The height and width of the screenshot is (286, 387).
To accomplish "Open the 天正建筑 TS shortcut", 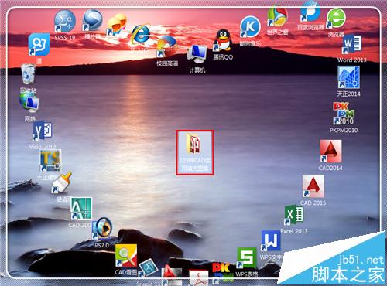I will (50, 161).
